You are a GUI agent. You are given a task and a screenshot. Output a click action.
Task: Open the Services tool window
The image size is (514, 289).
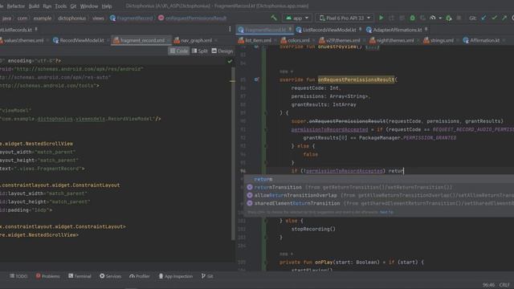(x=111, y=276)
